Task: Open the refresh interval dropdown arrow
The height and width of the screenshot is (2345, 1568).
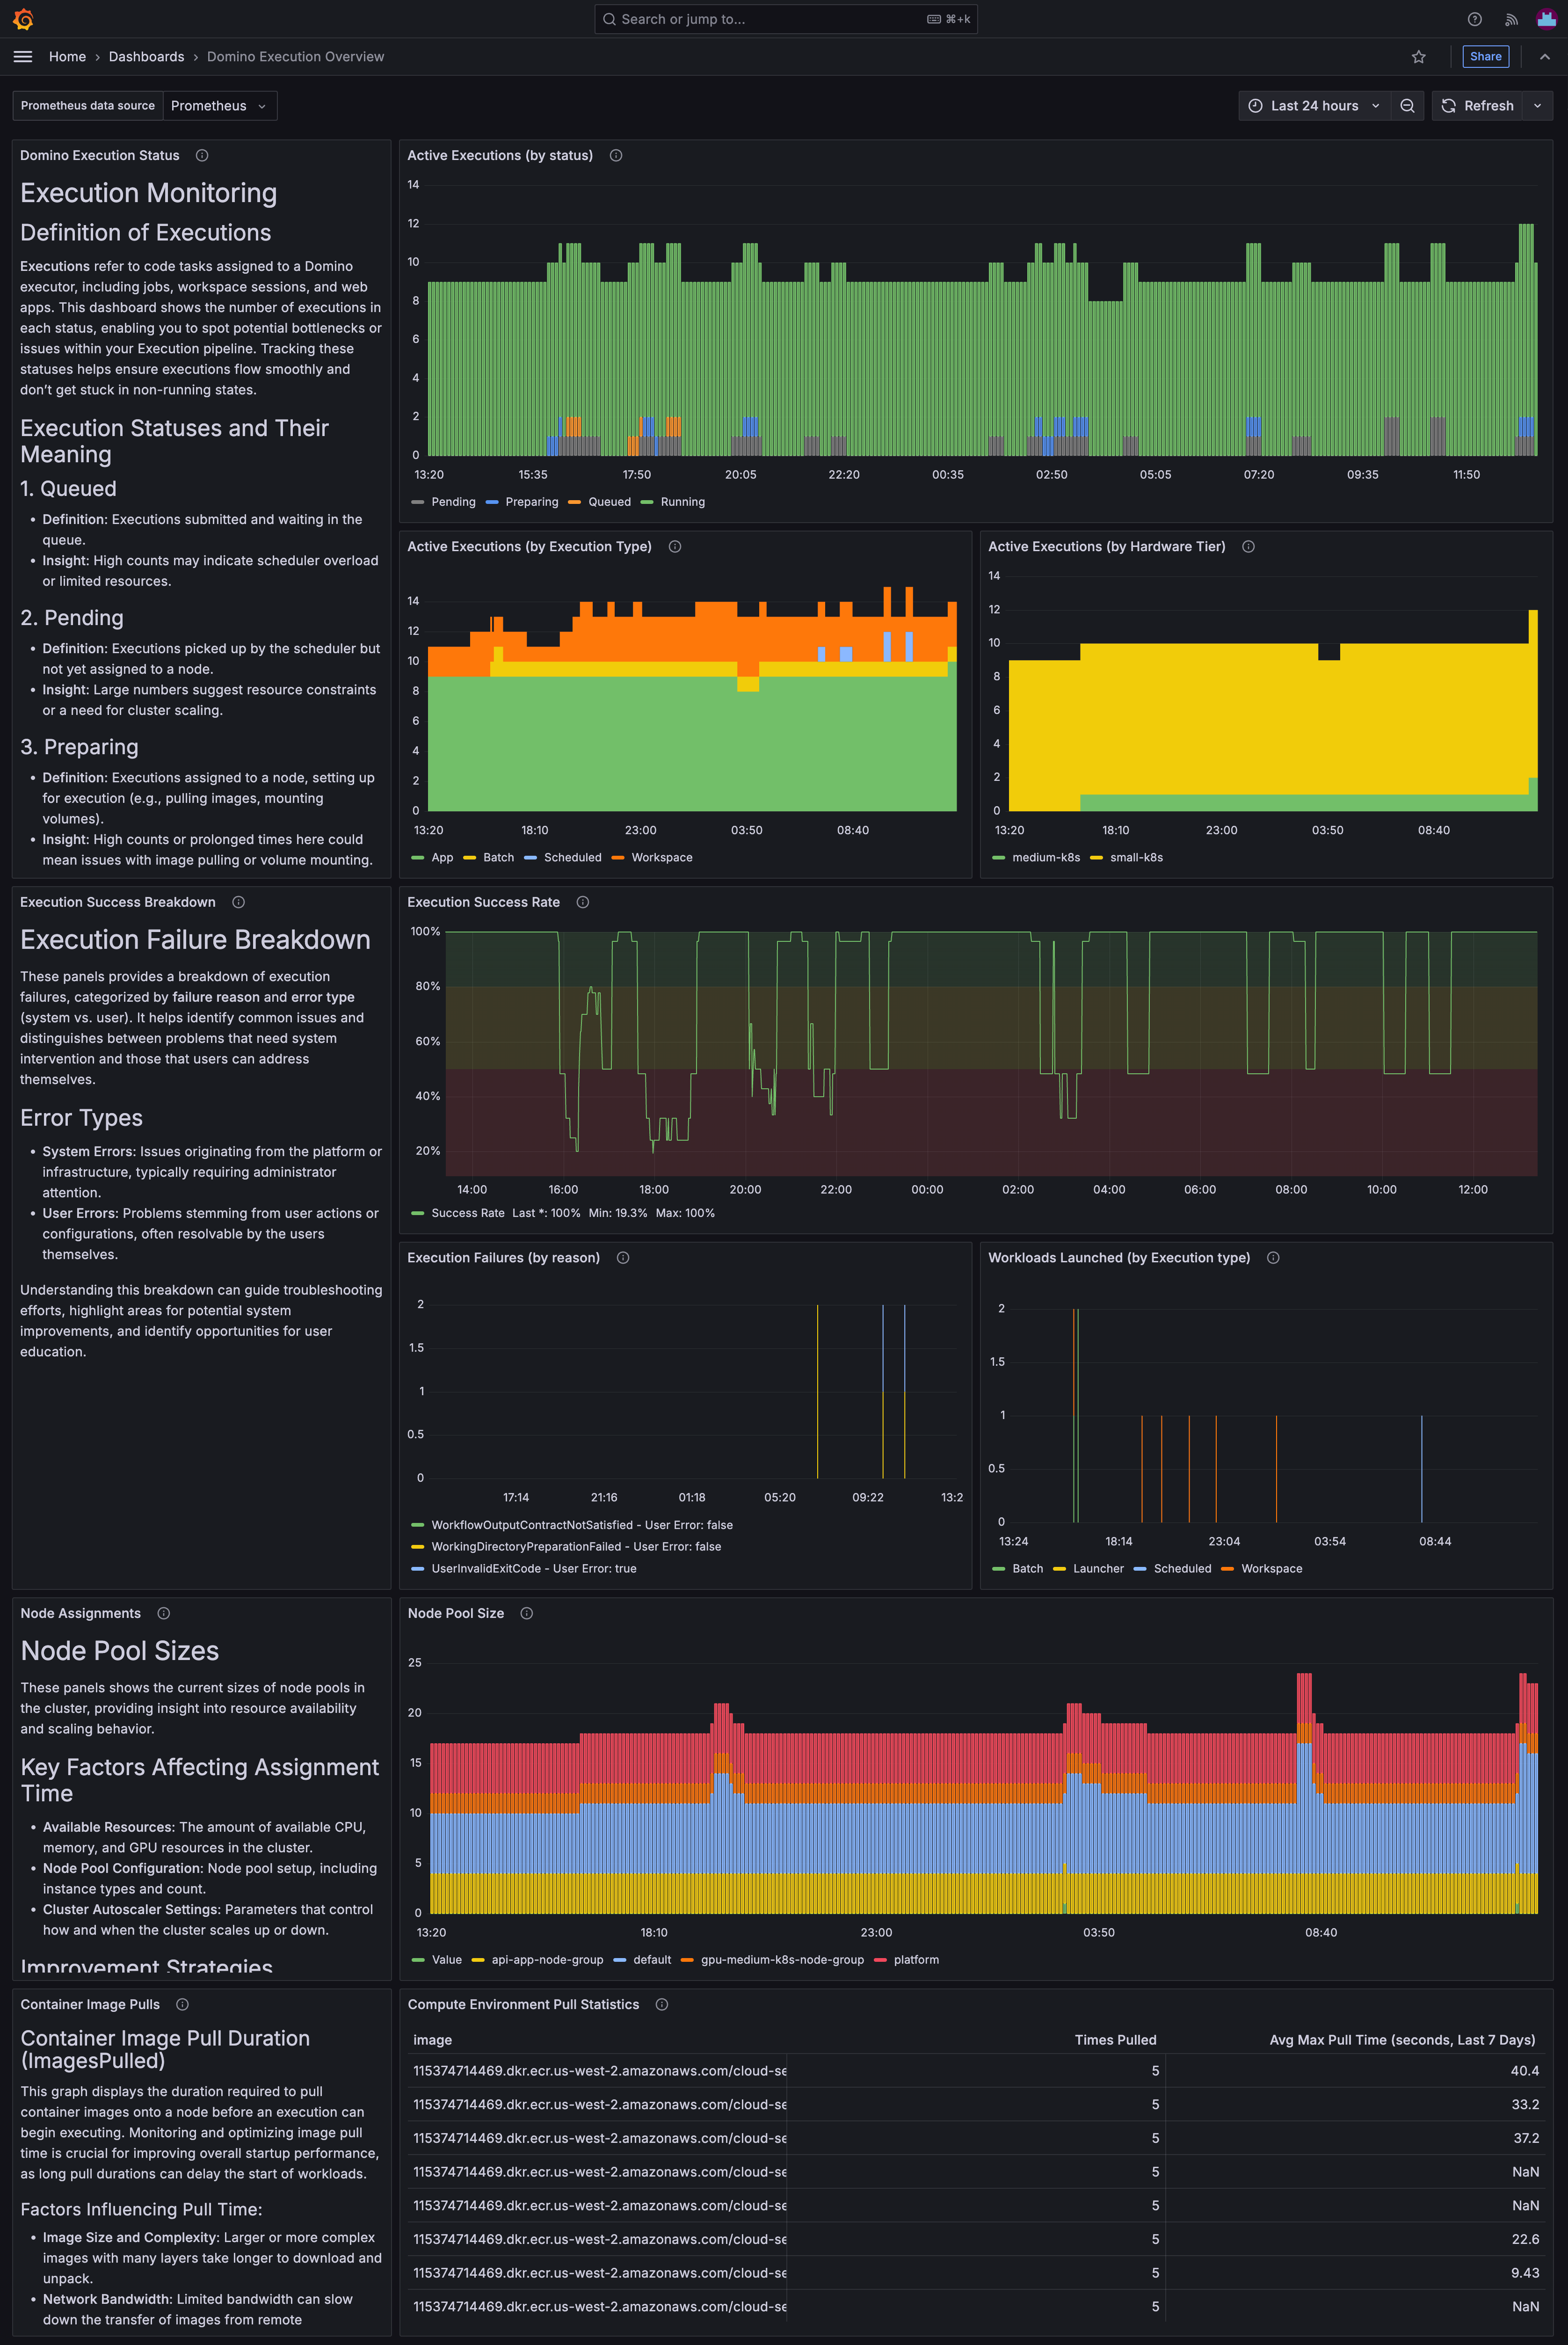Action: click(1538, 106)
